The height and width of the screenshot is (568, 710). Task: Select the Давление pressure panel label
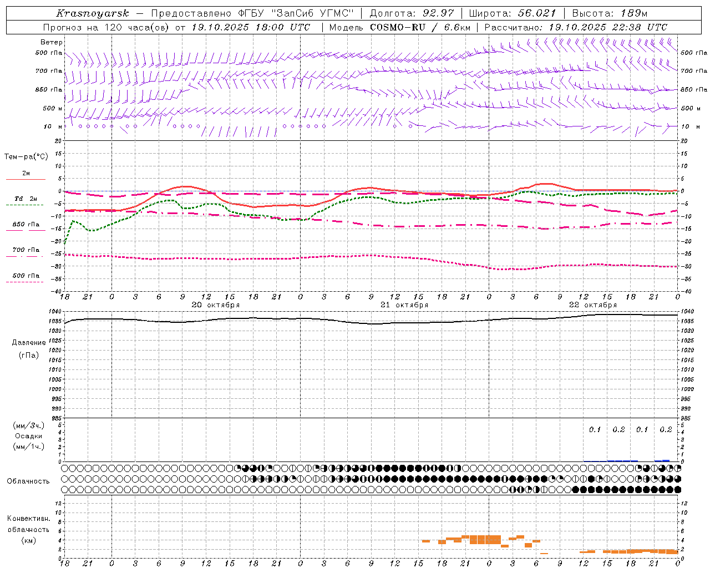pyautogui.click(x=29, y=343)
